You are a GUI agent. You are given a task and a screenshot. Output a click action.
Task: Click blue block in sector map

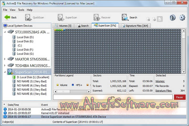point(64,30)
